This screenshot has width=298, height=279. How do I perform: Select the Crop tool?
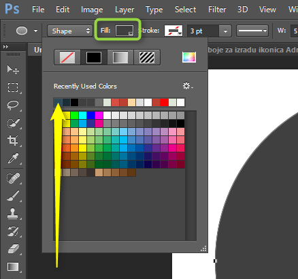[13, 140]
